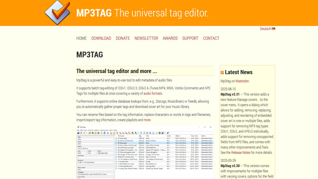Switch to the Deutsch language version

click(x=267, y=29)
